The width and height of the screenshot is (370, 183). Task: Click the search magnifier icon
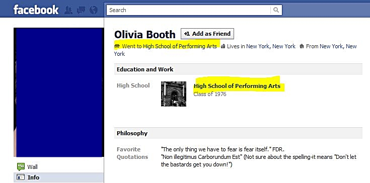point(276,10)
